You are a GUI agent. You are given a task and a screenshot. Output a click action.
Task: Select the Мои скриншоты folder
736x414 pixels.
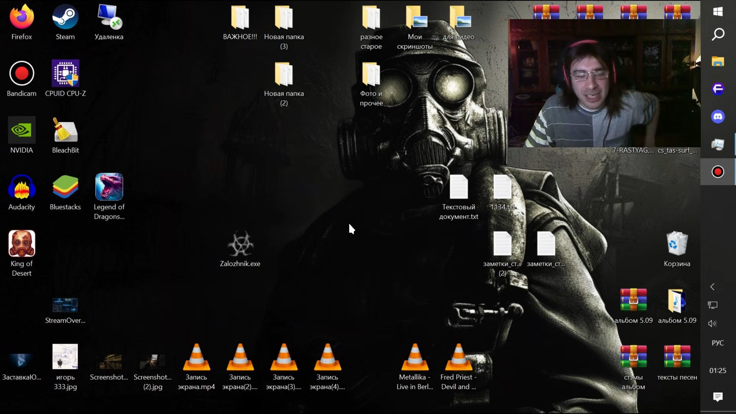coord(415,28)
